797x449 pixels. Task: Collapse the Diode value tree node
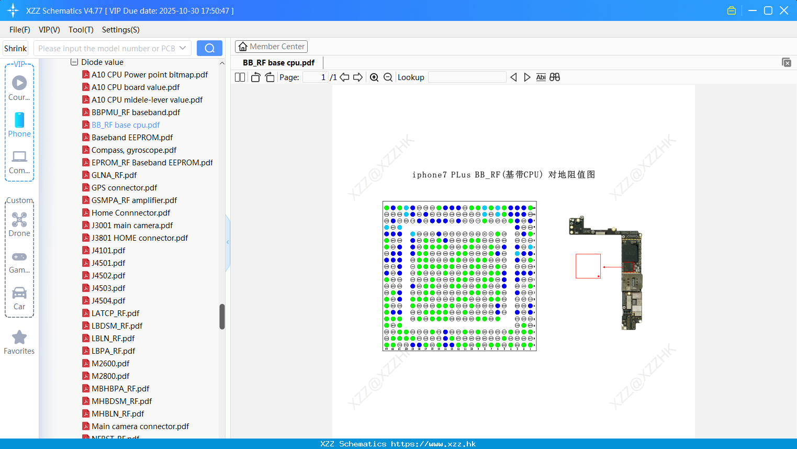74,62
